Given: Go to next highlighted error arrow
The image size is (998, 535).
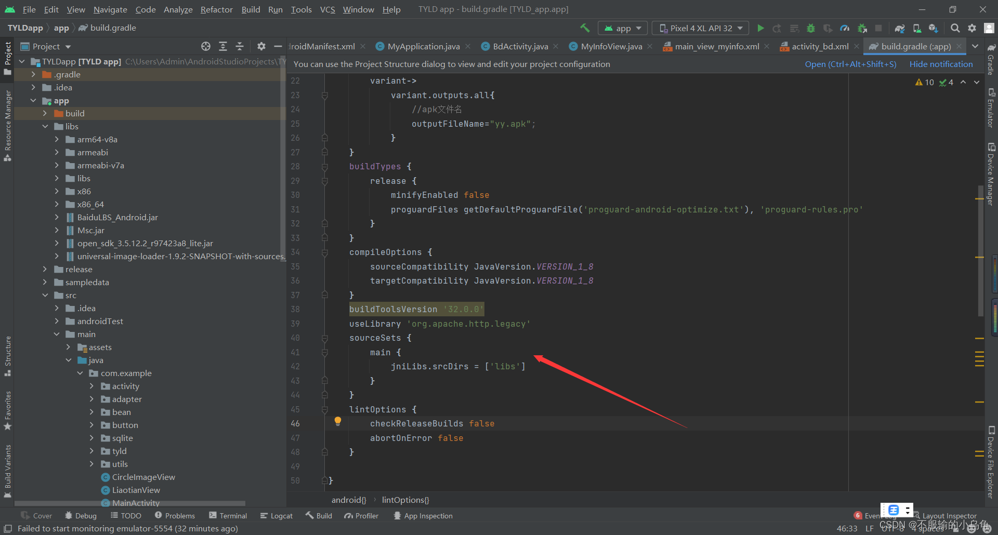Looking at the screenshot, I should tap(977, 82).
